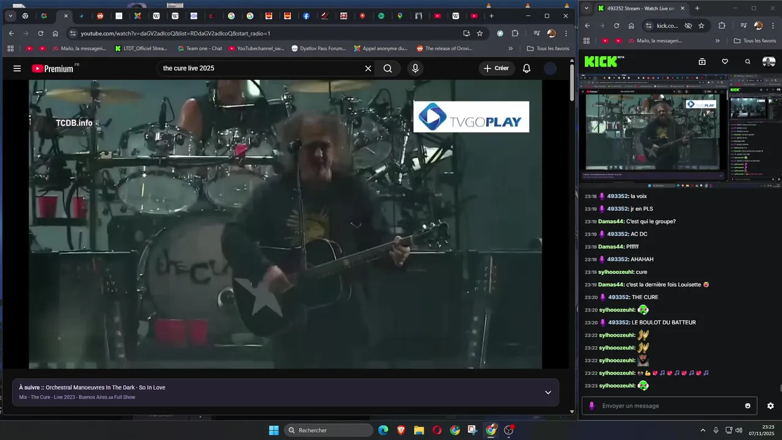Show hidden system tray icons
Image resolution: width=782 pixels, height=440 pixels.
pyautogui.click(x=703, y=430)
